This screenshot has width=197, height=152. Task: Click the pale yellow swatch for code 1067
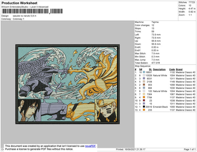(144, 94)
